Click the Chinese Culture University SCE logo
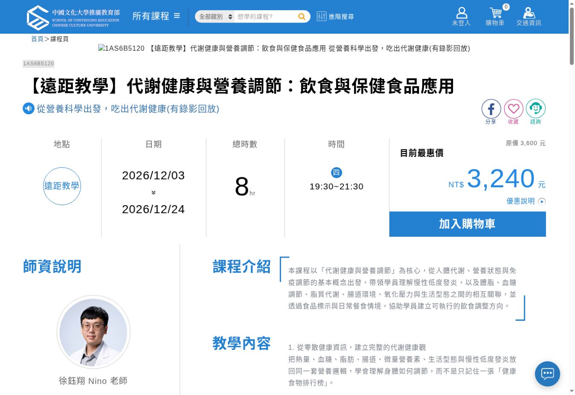 click(73, 17)
